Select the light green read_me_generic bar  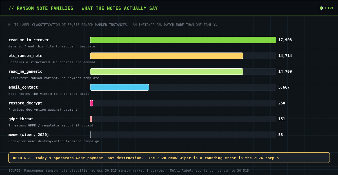point(166,71)
